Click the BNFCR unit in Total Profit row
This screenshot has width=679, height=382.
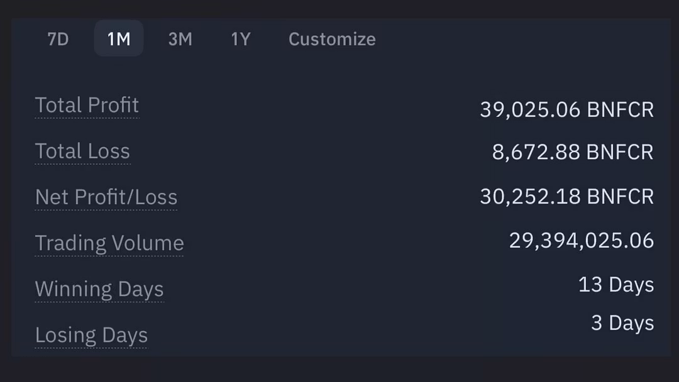pyautogui.click(x=620, y=110)
